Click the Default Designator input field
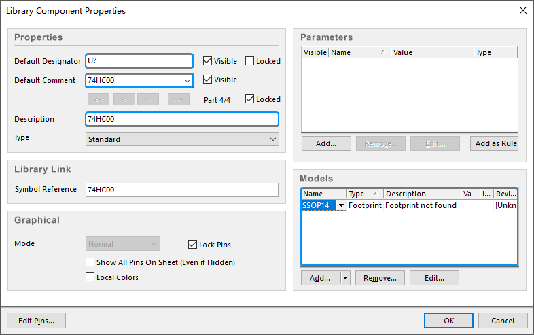534x335 pixels. (139, 61)
